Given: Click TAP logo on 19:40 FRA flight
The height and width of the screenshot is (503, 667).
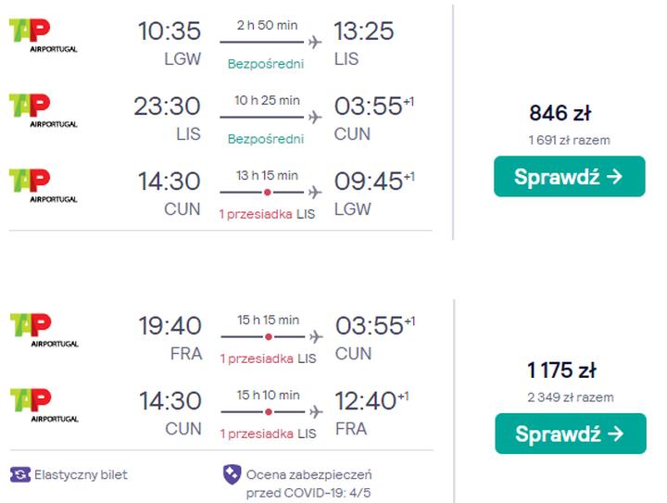Looking at the screenshot, I should (43, 331).
